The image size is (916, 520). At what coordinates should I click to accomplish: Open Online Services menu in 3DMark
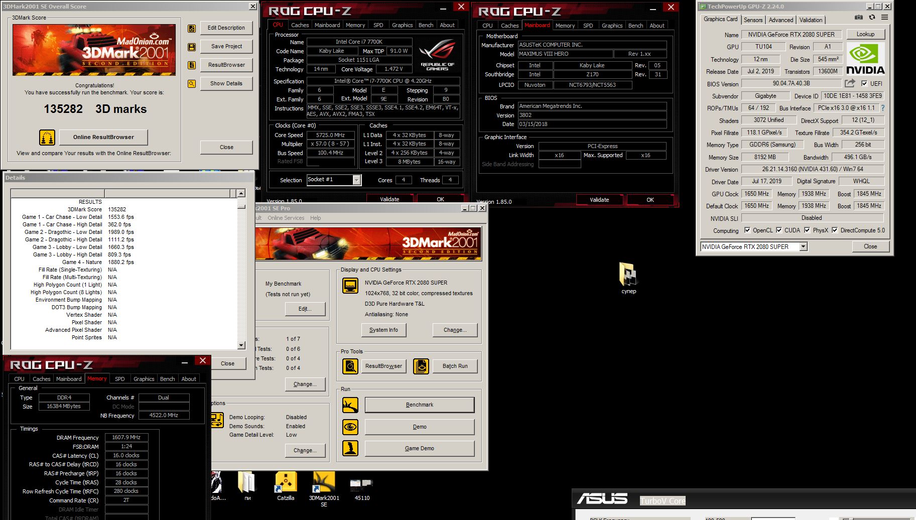pos(286,218)
